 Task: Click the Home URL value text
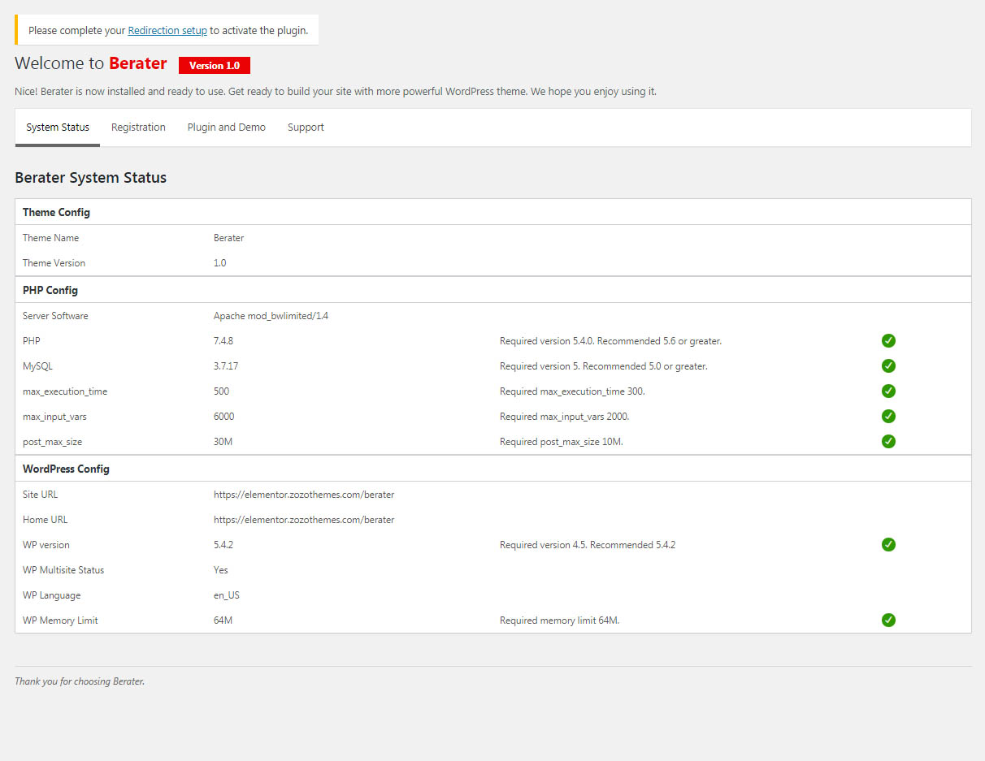click(304, 520)
